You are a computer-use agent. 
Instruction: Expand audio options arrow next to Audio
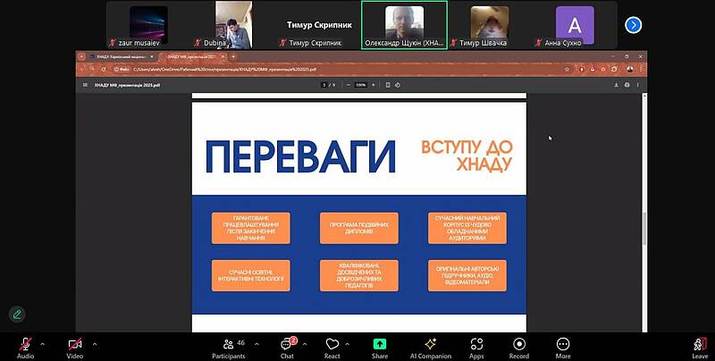[x=42, y=344]
